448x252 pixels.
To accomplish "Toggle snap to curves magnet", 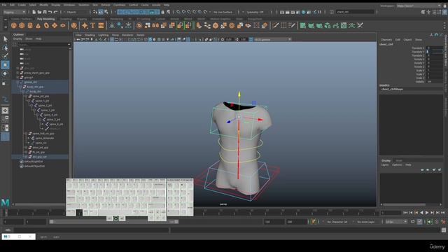I will [183, 12].
